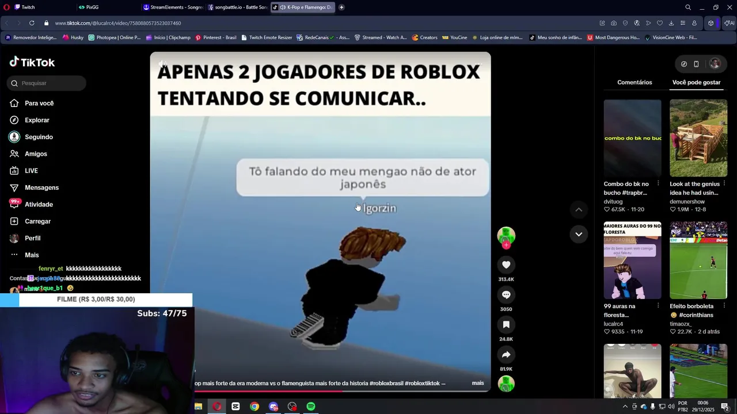Like the video with the heart icon
The image size is (737, 414).
(506, 264)
